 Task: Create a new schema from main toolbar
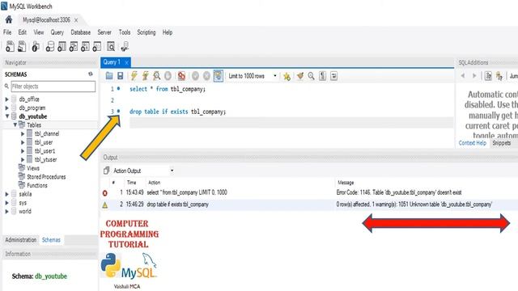point(50,47)
